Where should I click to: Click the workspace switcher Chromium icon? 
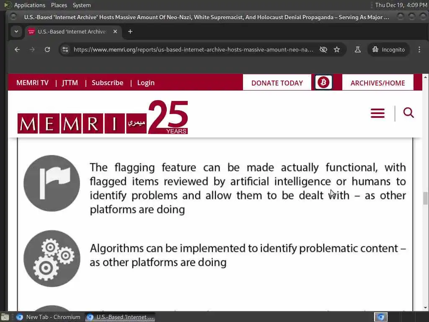381,317
